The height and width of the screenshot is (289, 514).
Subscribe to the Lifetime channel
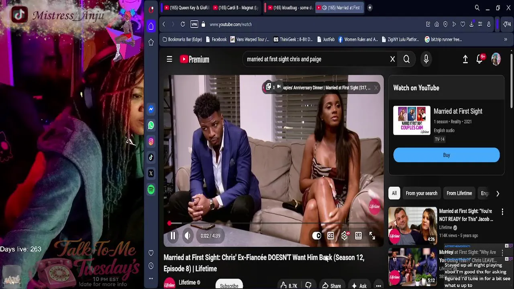229,285
